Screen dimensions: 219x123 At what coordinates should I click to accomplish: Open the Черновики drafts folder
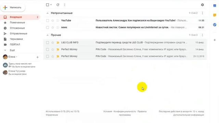[16, 39]
